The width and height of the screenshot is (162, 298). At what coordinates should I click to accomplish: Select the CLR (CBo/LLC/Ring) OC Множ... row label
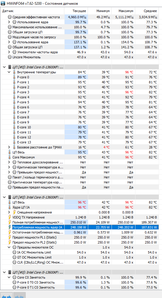[40, 262]
